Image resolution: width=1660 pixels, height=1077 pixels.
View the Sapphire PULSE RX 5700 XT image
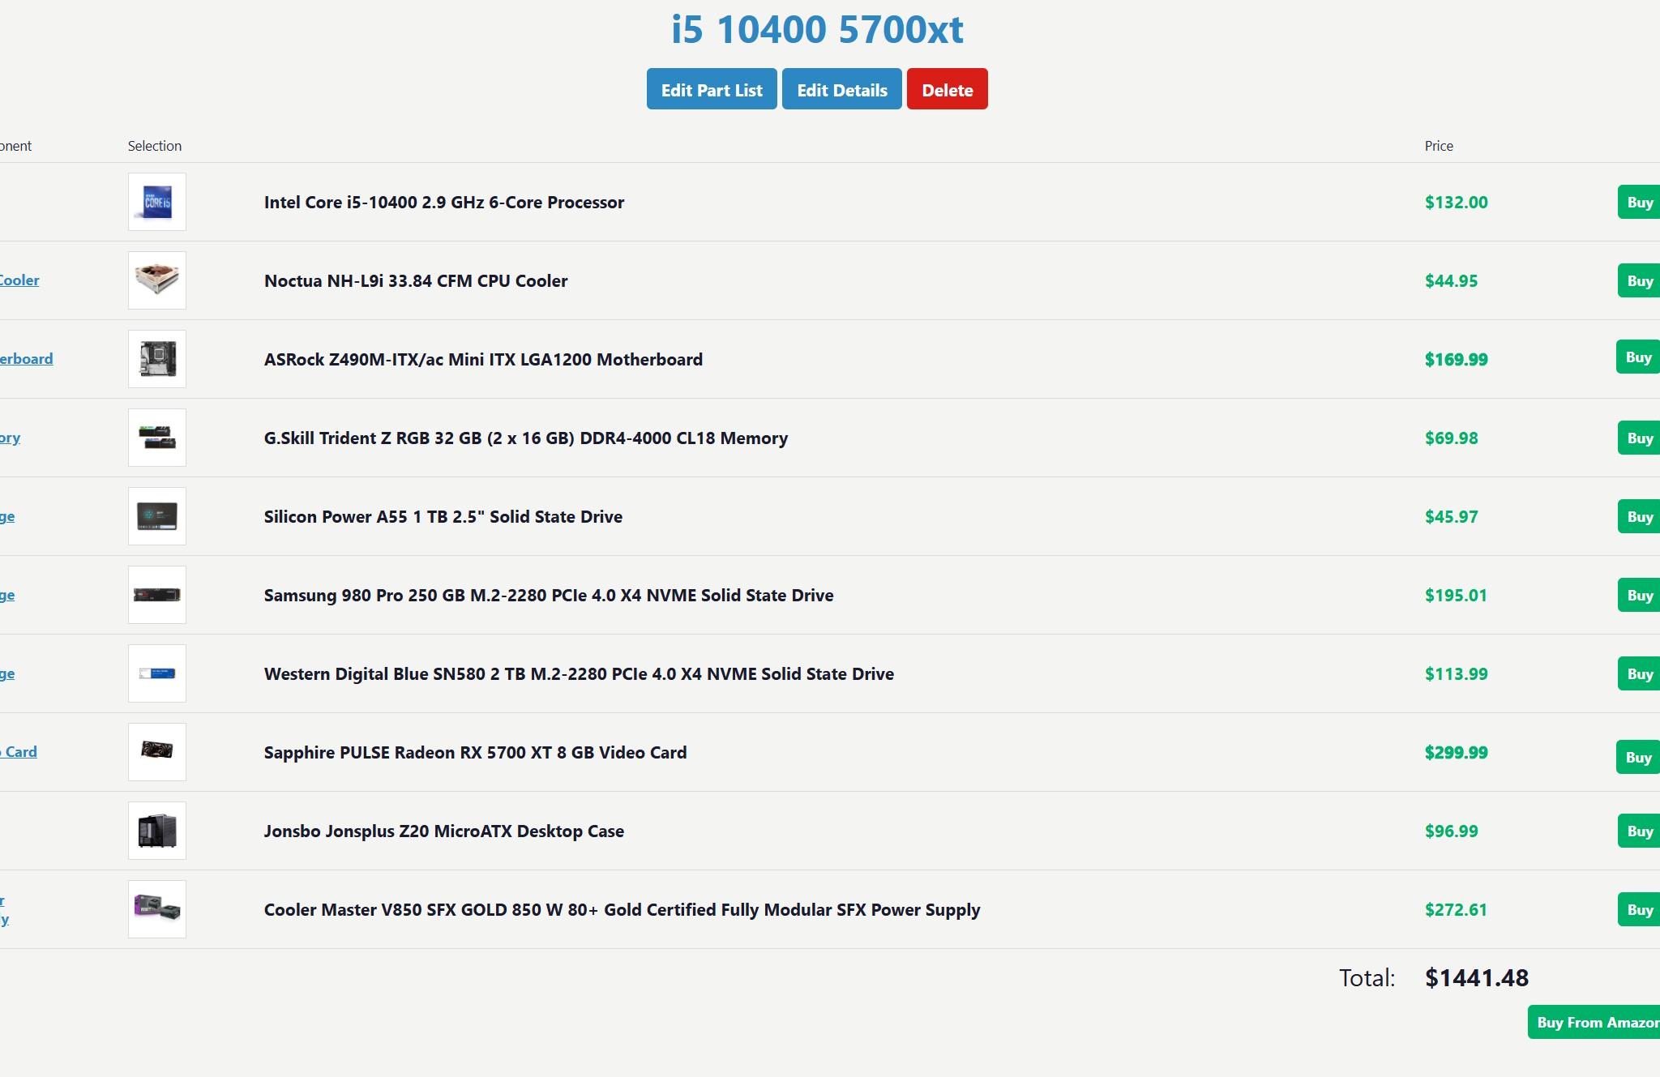pyautogui.click(x=157, y=752)
